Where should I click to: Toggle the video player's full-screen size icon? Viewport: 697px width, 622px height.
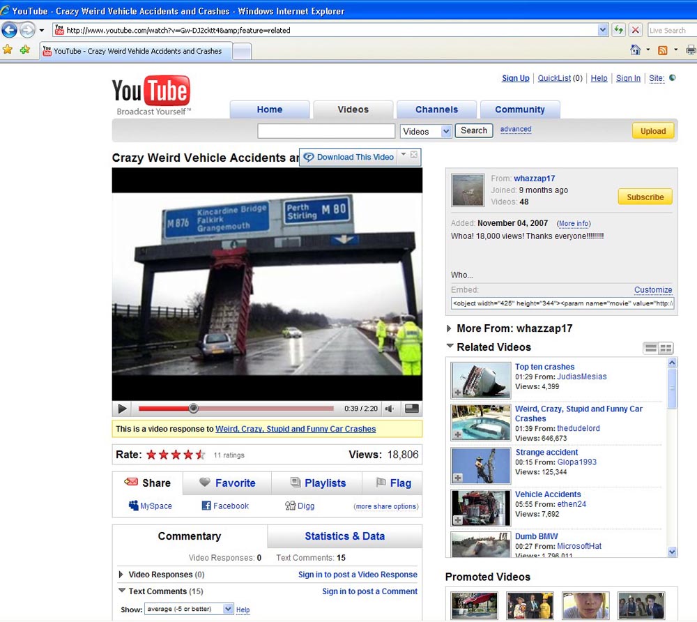[x=412, y=409]
